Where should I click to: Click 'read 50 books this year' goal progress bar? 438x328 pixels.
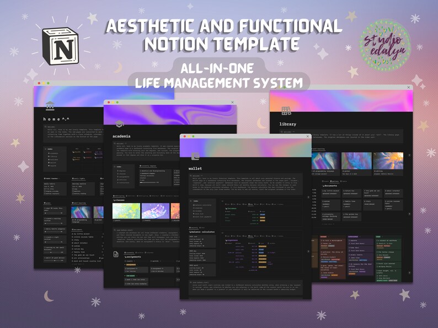[52, 213]
